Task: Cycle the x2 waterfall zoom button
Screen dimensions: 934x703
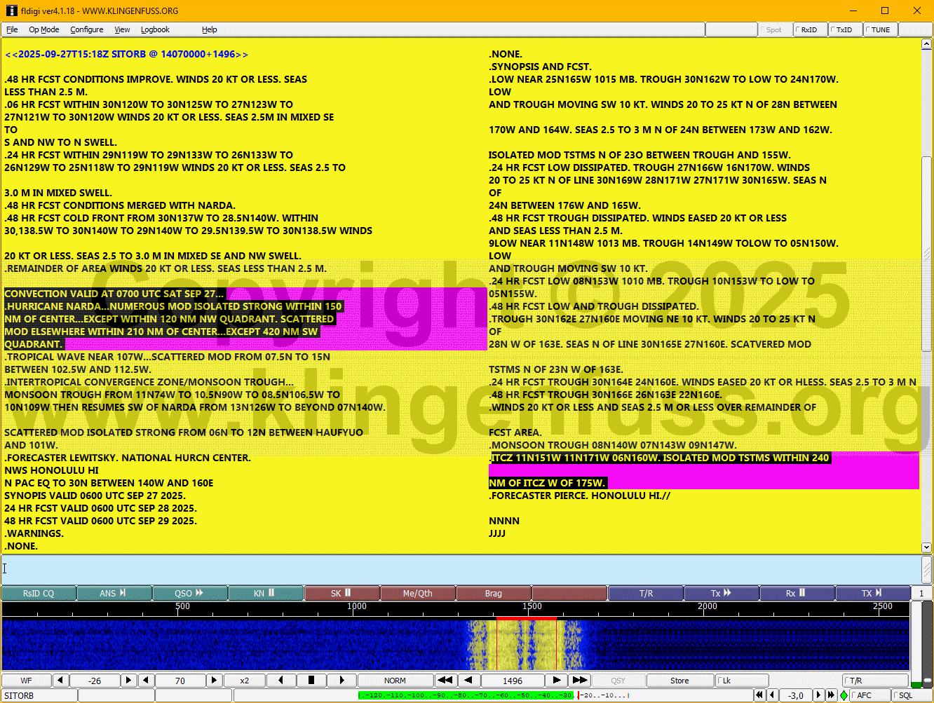Action: [244, 681]
